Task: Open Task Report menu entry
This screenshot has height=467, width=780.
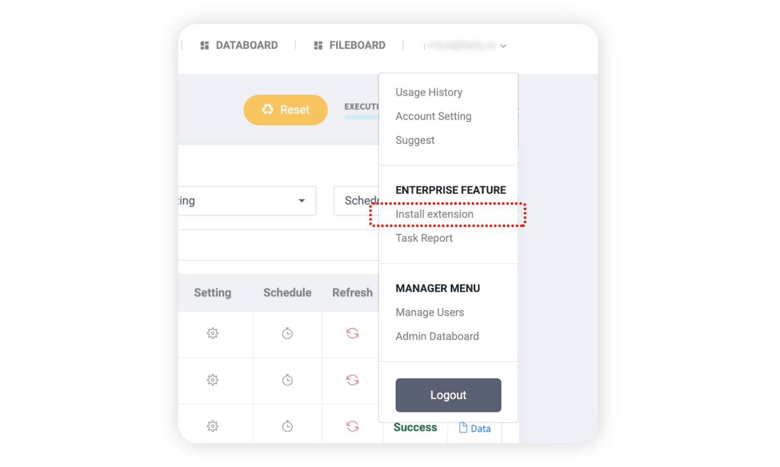Action: [424, 238]
